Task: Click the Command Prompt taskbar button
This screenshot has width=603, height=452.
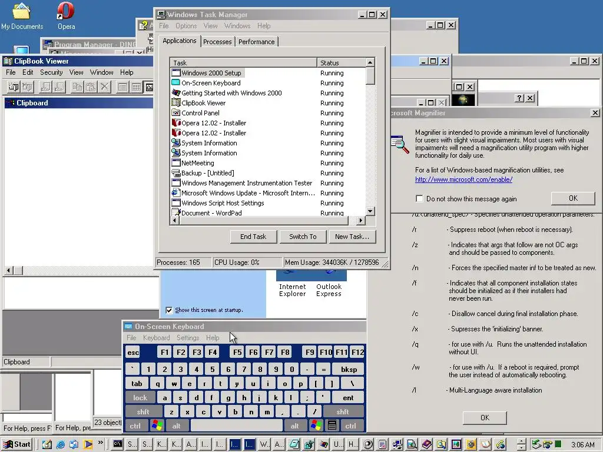Action: pos(118,444)
